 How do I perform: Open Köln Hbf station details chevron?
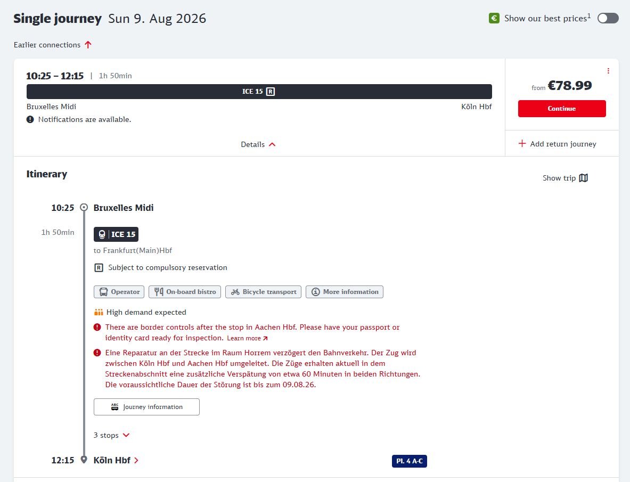(x=136, y=460)
